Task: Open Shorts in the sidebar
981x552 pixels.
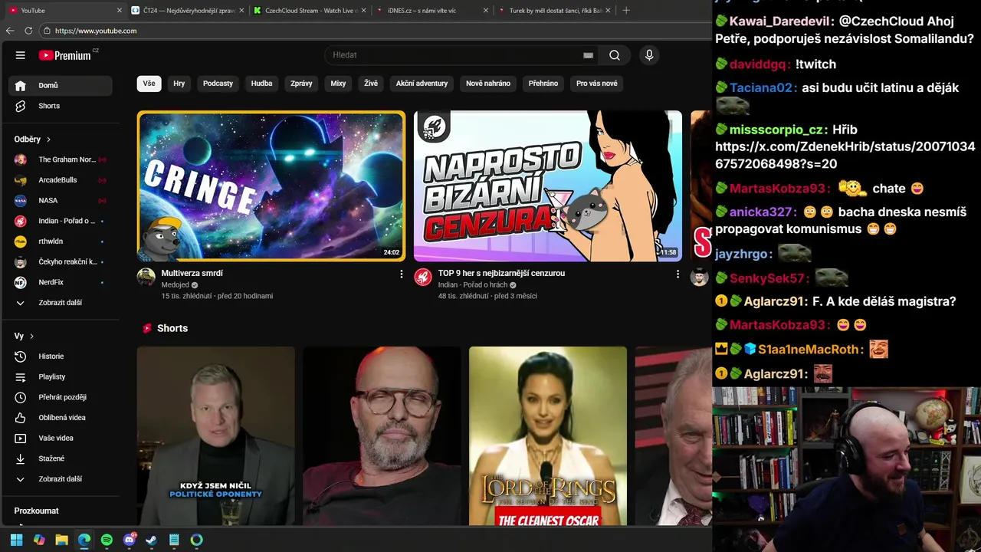Action: point(61,106)
